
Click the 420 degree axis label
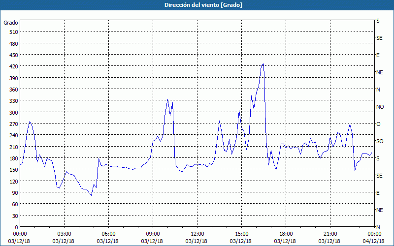pyautogui.click(x=14, y=66)
